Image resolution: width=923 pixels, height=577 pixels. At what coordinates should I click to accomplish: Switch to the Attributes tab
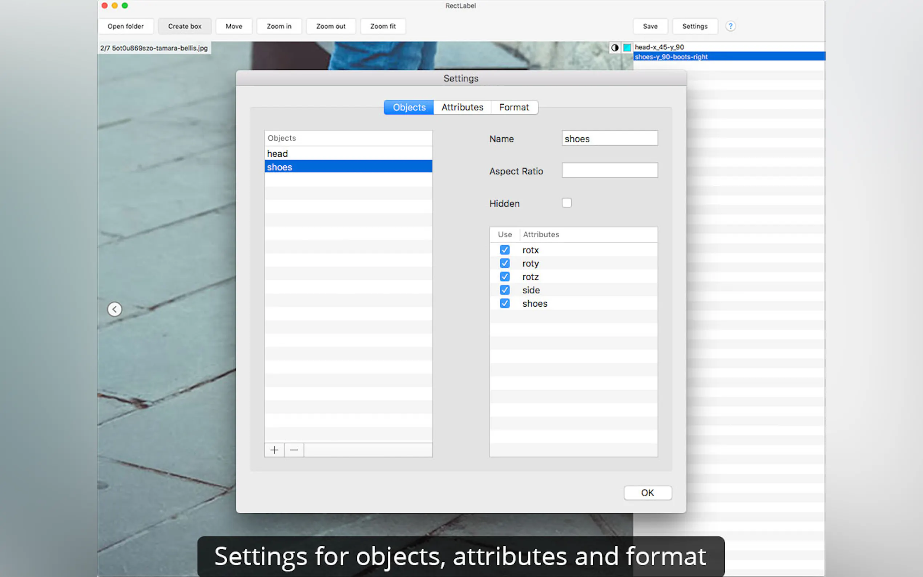[x=462, y=107]
